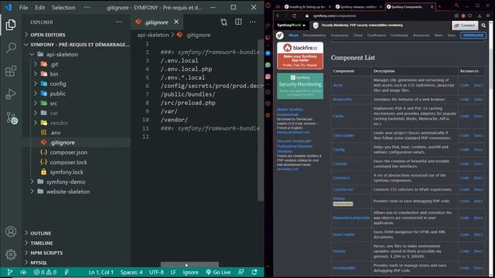Open the Explorer view in VS Code activity bar

[11, 25]
